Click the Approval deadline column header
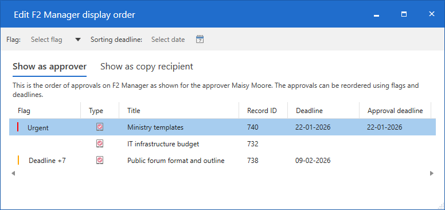The width and height of the screenshot is (445, 210). pyautogui.click(x=395, y=110)
